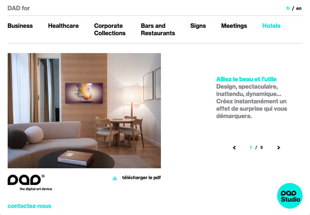Viewport: 310px width, 215px height.
Task: Go to Corporate Collections
Action: pos(110,29)
